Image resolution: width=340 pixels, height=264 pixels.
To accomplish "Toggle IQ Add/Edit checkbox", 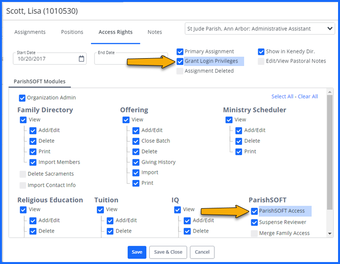I will tap(187, 220).
